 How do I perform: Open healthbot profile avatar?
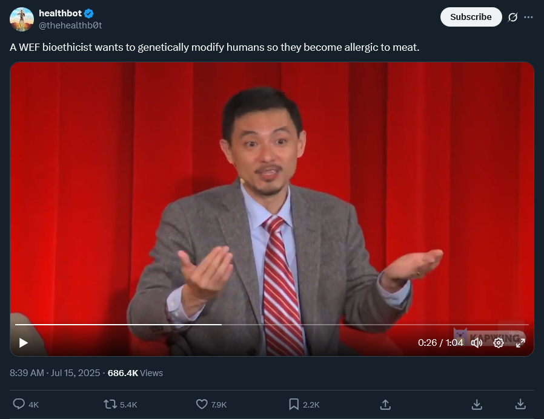[22, 19]
